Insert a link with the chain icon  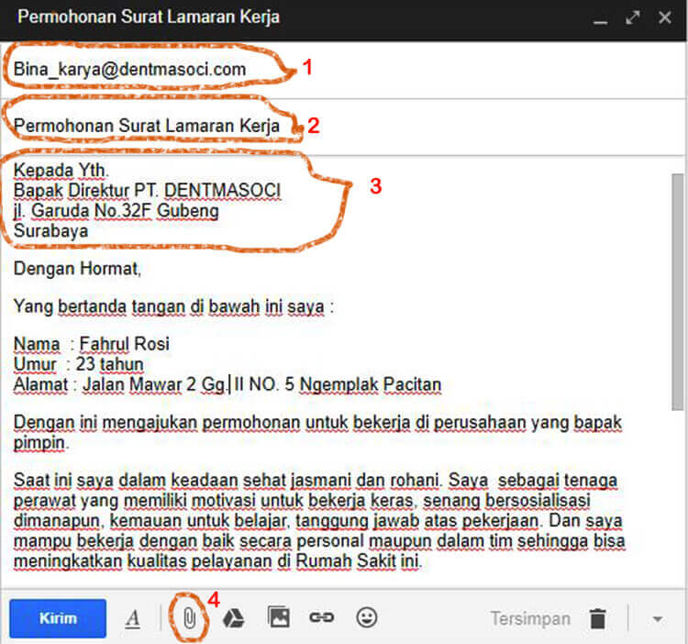[x=321, y=617]
